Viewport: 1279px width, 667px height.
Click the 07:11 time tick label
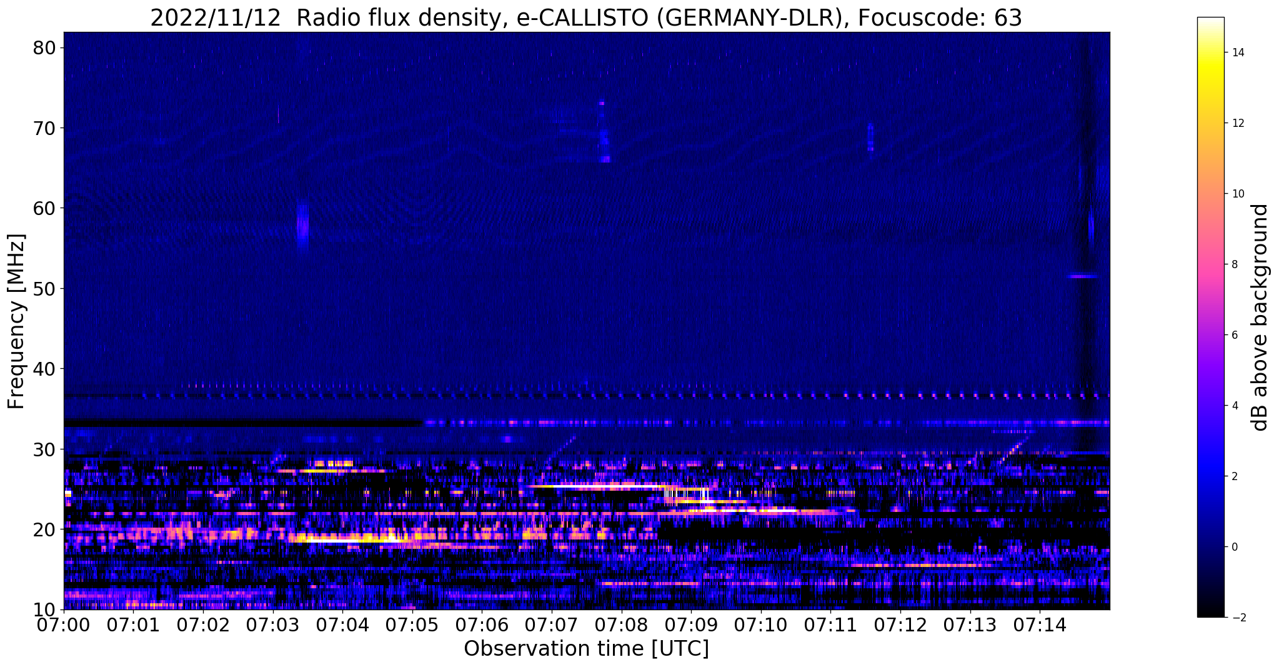(830, 625)
